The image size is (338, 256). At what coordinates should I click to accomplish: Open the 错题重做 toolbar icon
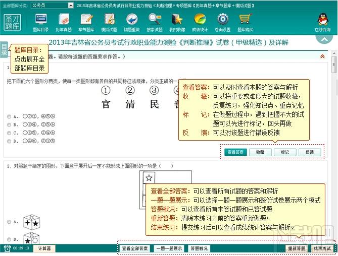132,23
